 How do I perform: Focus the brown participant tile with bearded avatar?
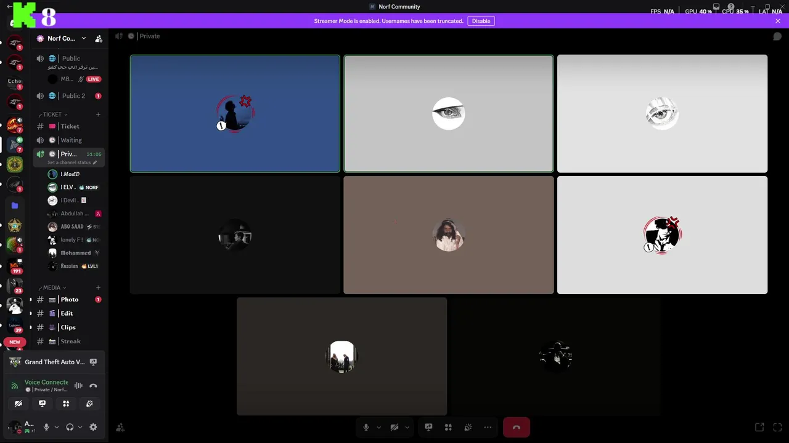point(449,235)
